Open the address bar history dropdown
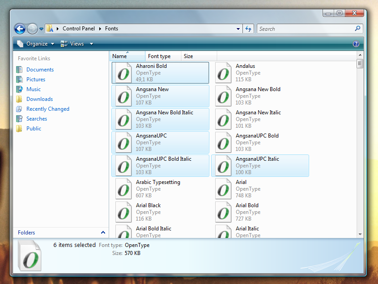The height and width of the screenshot is (284, 378). click(238, 29)
